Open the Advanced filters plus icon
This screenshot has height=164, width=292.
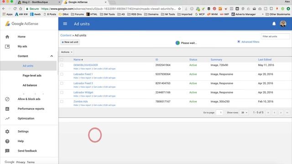coord(239,41)
